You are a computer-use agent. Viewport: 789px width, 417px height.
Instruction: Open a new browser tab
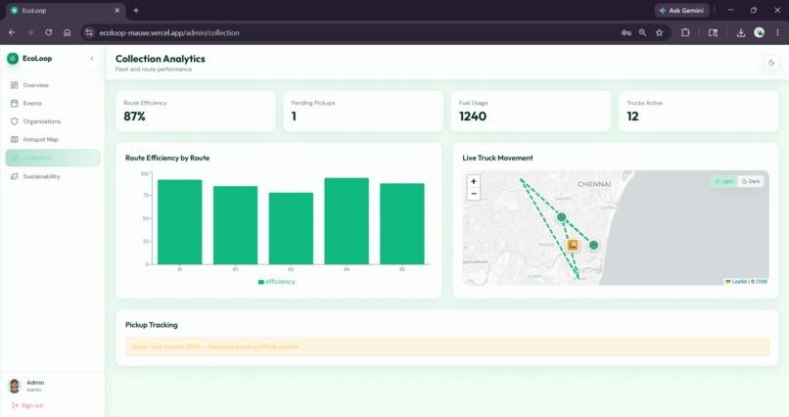[x=136, y=10]
